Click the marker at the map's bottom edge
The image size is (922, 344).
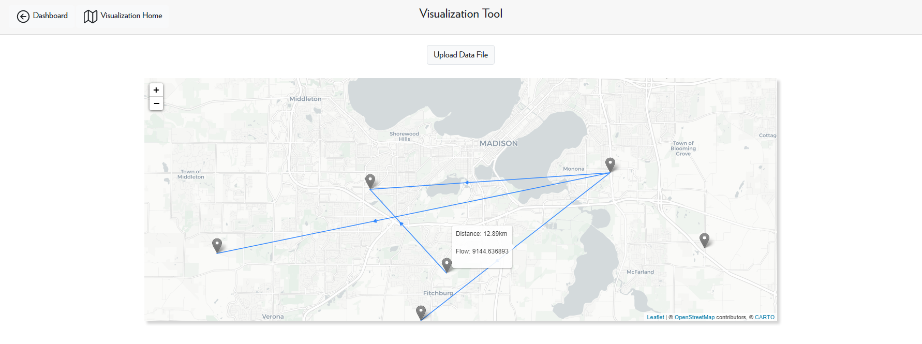[421, 312]
